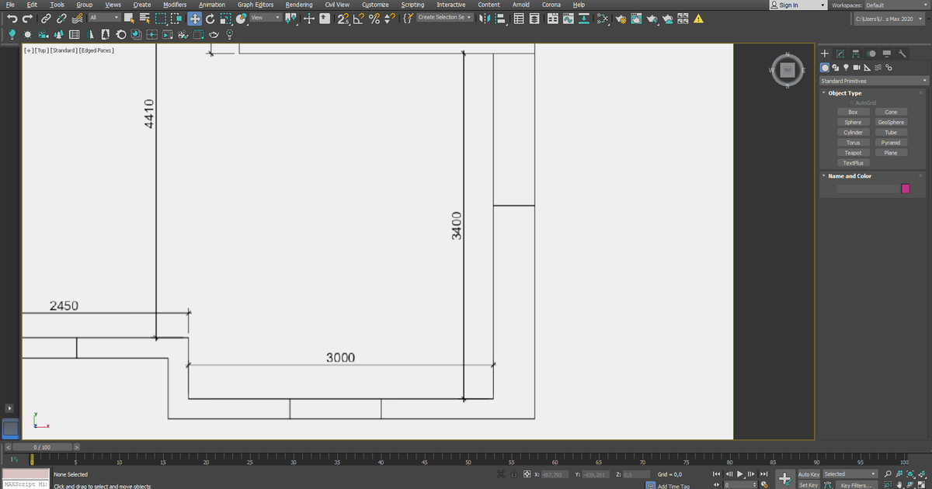The image size is (932, 489).
Task: Select the Unlink Selection tool icon
Action: pos(61,19)
